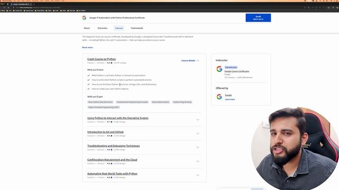Click the Top Instructor badge
Image resolution: width=339 pixels, height=190 pixels.
(x=231, y=68)
